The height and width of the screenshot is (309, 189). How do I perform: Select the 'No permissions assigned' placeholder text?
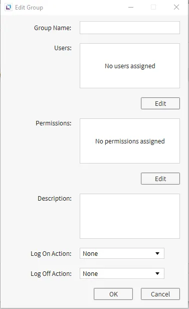pyautogui.click(x=130, y=141)
